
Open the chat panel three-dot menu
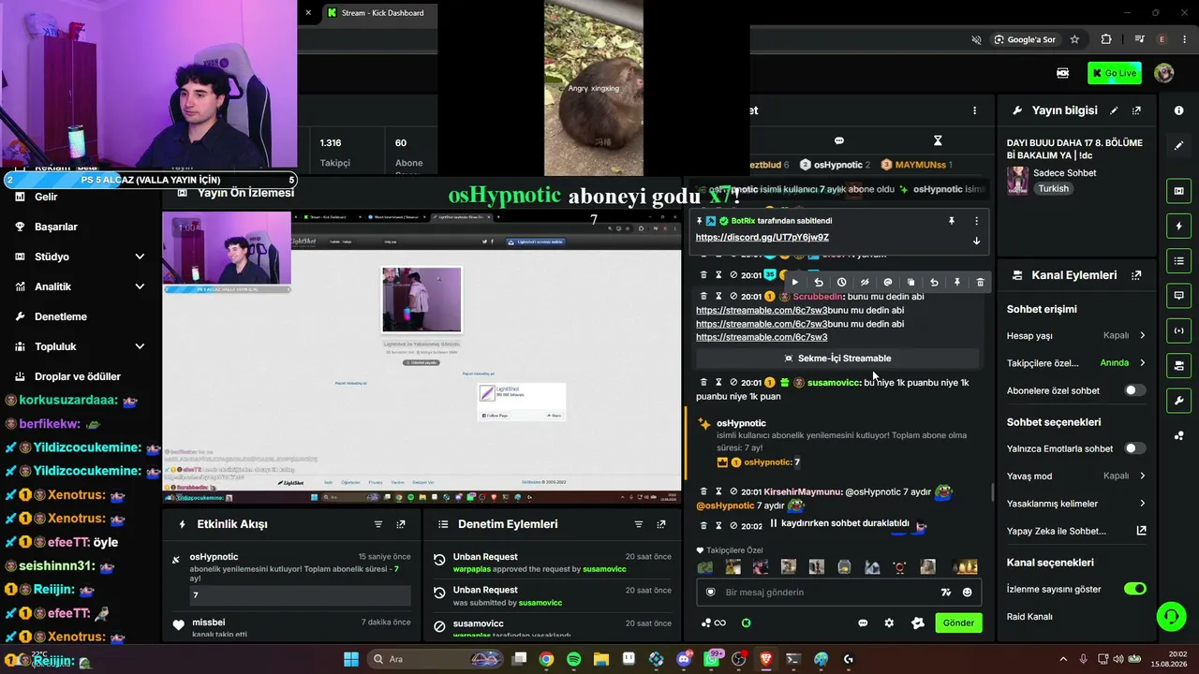[x=974, y=110]
